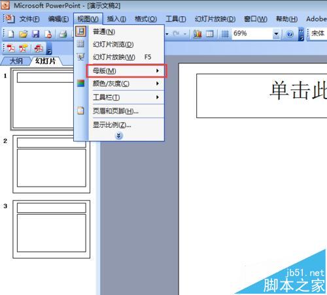The image size is (327, 295).
Task: Click the Slide Show icon in menu
Action: pos(80,57)
